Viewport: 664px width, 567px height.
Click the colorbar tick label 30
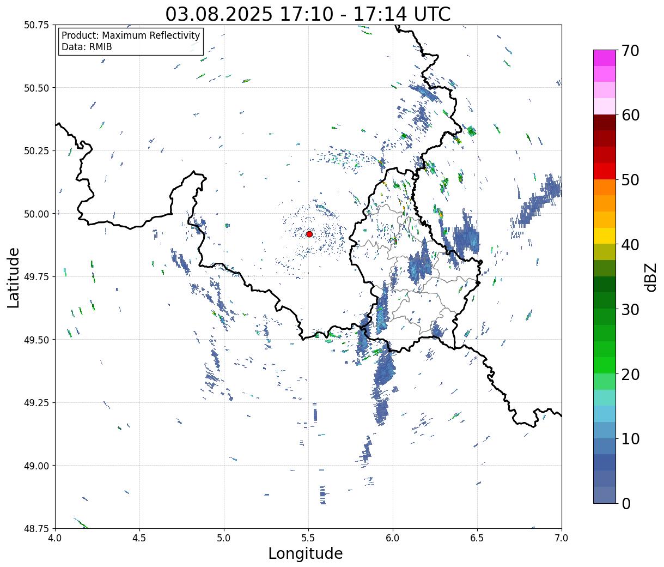click(630, 310)
